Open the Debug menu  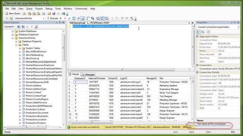point(49,9)
